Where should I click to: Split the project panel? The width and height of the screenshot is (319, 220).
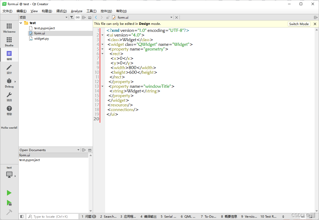pos(84,17)
